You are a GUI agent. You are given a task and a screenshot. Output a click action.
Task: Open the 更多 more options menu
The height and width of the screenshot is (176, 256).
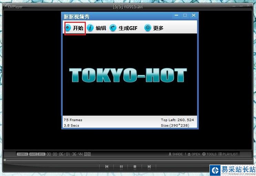point(154,28)
